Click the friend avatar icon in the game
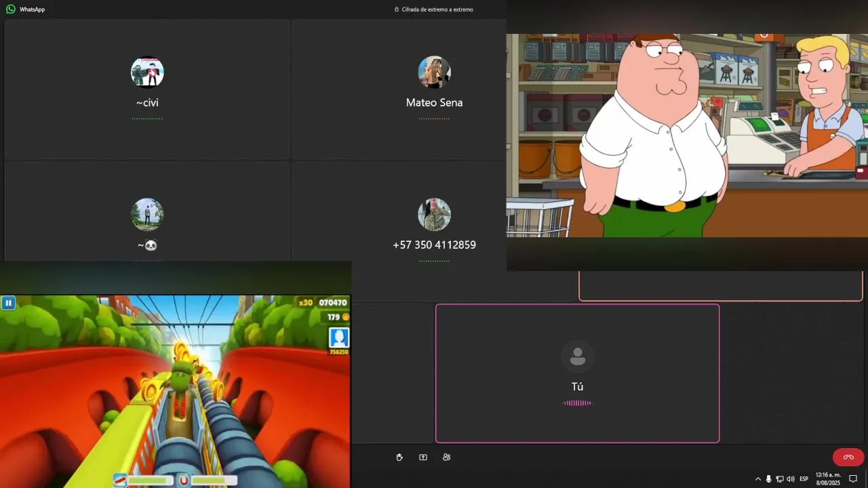 click(x=339, y=338)
